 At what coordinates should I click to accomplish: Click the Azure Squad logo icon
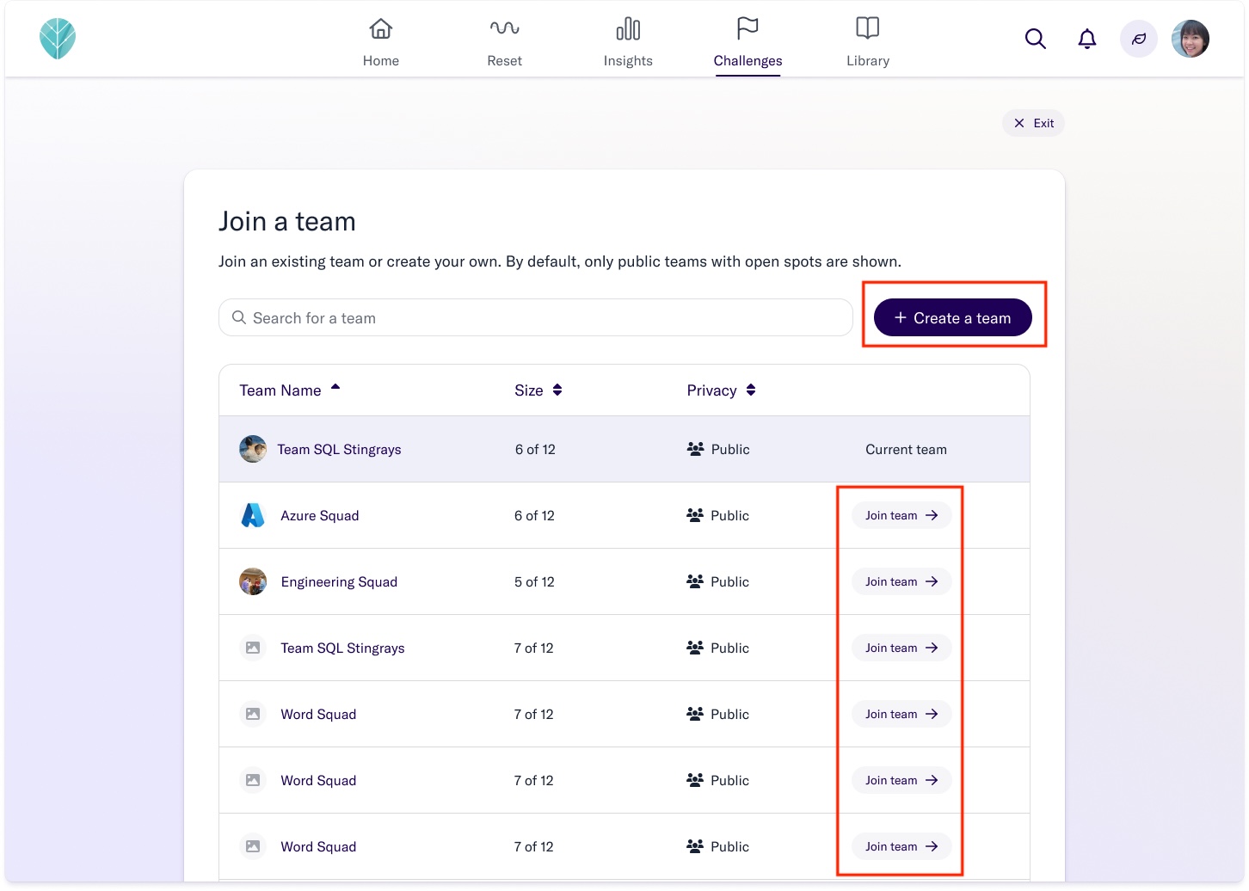[253, 515]
